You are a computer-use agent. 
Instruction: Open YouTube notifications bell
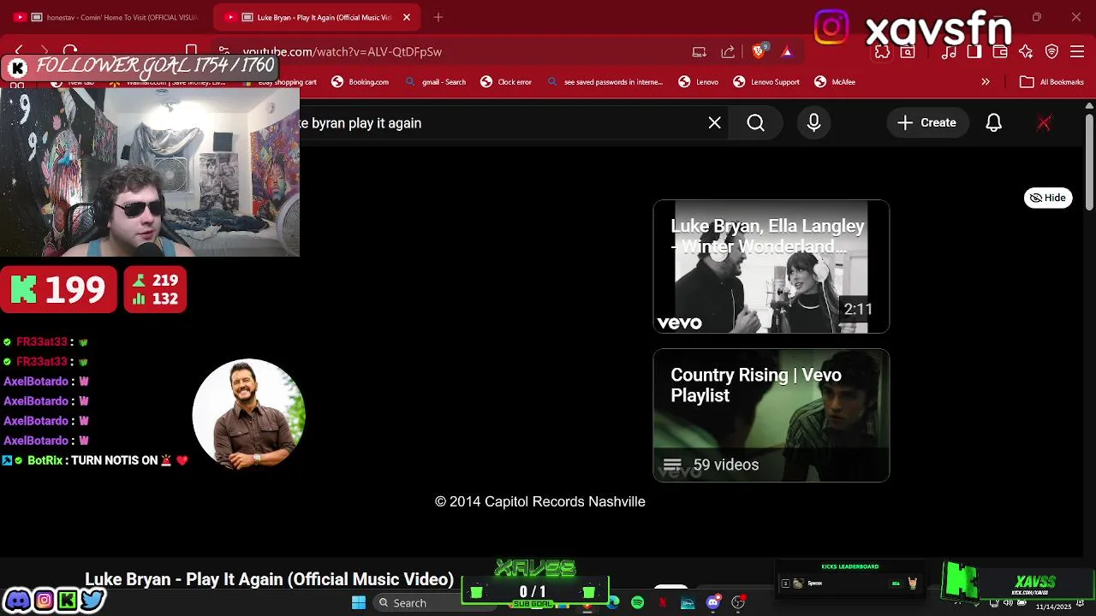click(x=994, y=123)
